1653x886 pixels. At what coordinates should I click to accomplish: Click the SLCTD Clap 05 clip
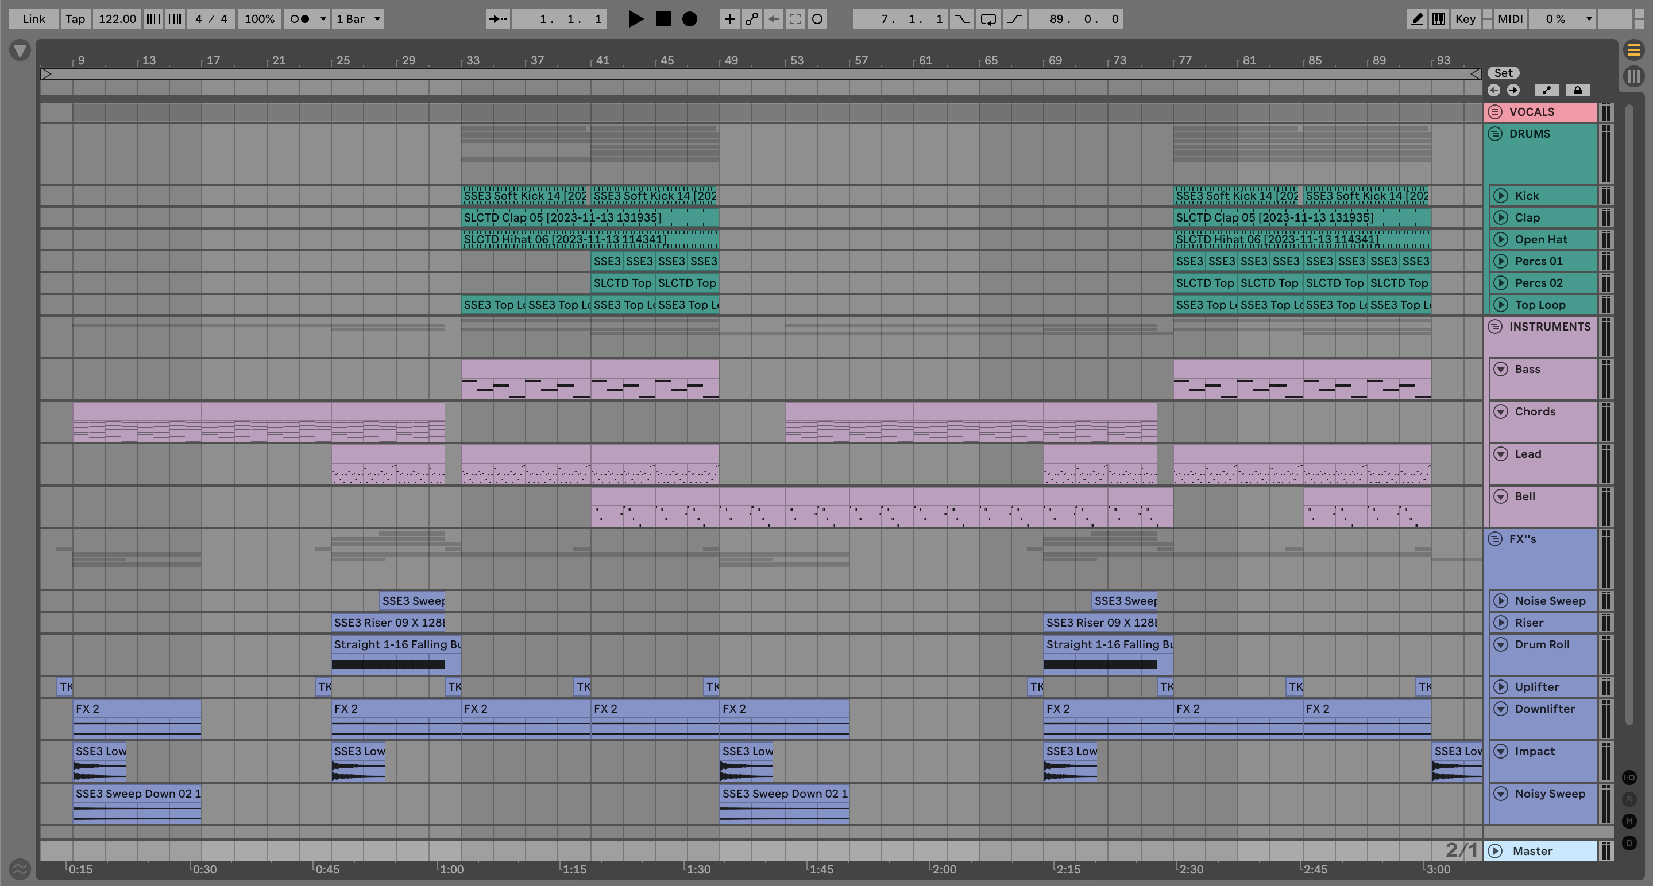pyautogui.click(x=562, y=217)
